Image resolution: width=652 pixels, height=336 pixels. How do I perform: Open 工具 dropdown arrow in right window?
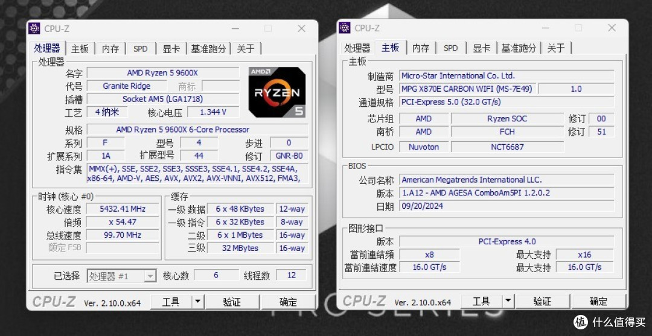pyautogui.click(x=508, y=301)
